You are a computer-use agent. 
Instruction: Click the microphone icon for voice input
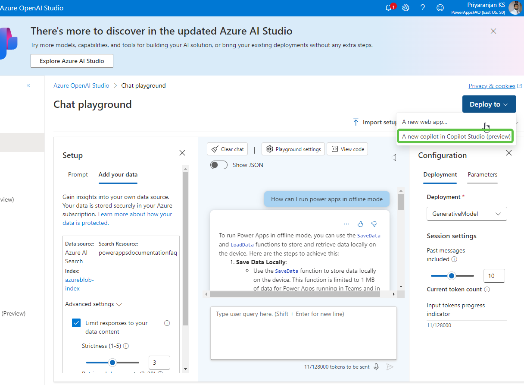(x=376, y=367)
